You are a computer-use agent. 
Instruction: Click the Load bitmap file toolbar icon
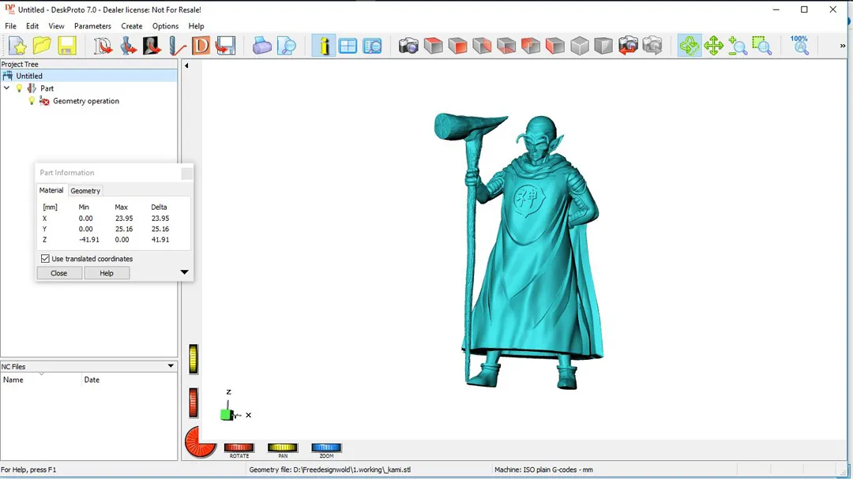pos(152,46)
